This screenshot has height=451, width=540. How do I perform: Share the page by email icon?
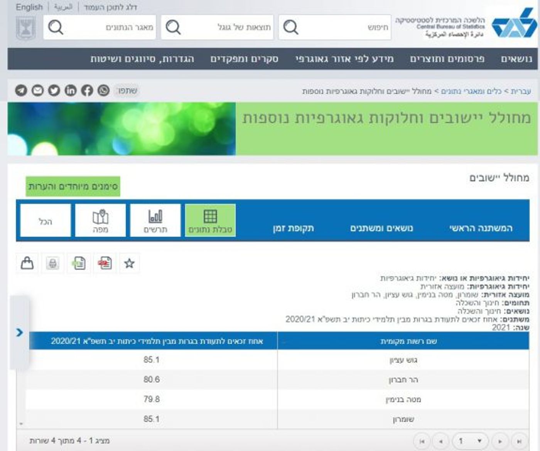coord(37,90)
